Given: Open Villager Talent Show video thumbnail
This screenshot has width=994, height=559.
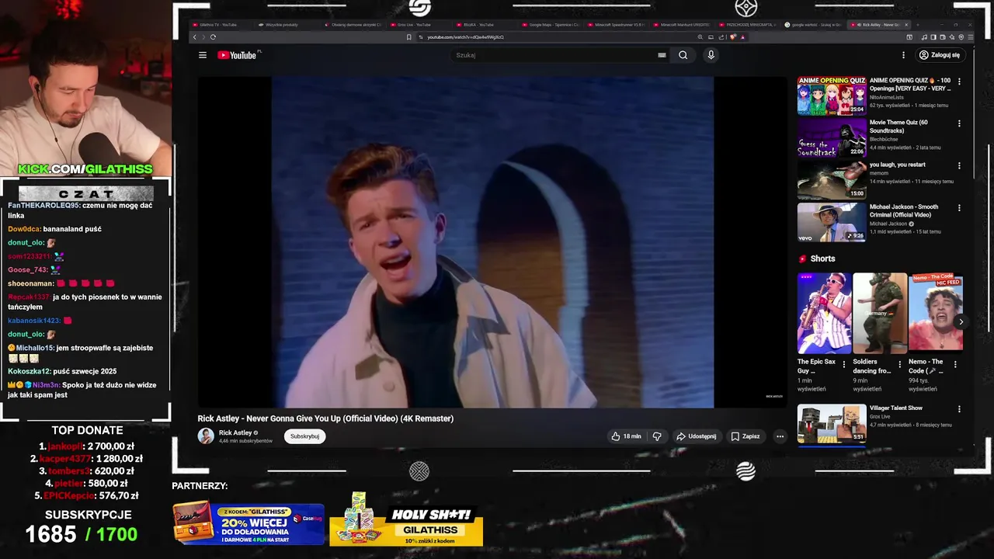Looking at the screenshot, I should (832, 423).
